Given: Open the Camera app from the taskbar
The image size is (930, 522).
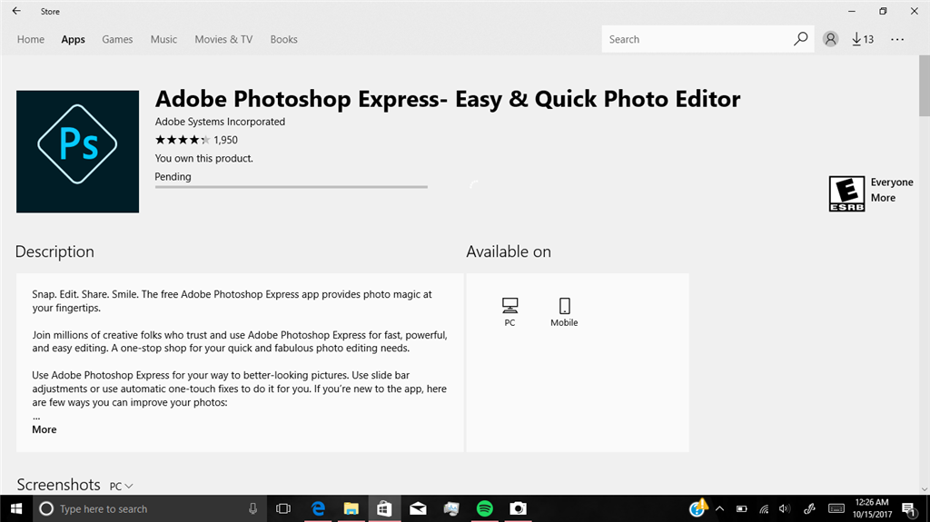Looking at the screenshot, I should [x=518, y=509].
